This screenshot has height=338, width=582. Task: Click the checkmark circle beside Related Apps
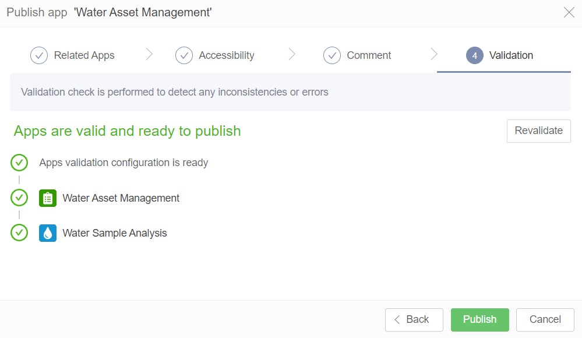point(39,55)
